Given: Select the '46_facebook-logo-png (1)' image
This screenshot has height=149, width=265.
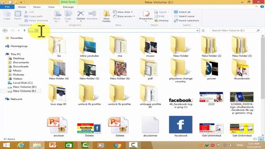Looking at the screenshot, I should tap(181, 103).
